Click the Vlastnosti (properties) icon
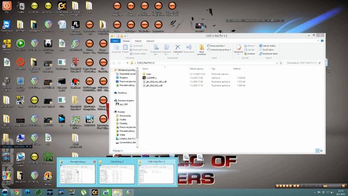This screenshot has height=196, width=348. coord(238,47)
